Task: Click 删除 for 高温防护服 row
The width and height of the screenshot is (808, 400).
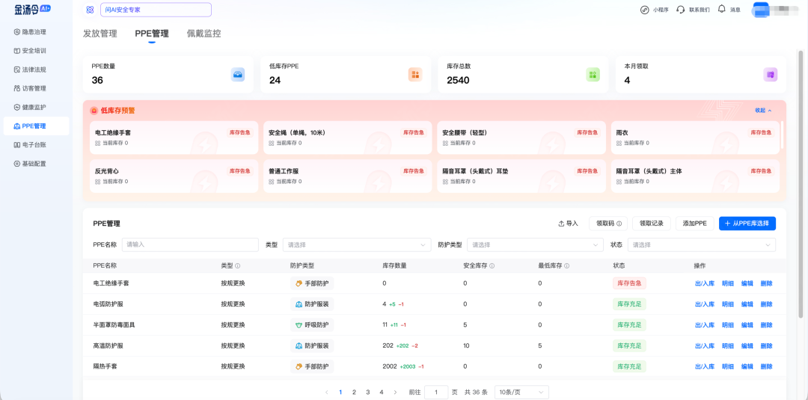Action: 767,346
